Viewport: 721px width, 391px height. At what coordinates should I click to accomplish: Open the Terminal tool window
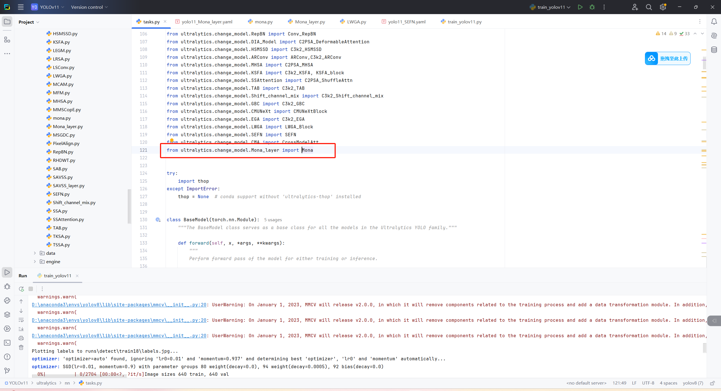7,343
